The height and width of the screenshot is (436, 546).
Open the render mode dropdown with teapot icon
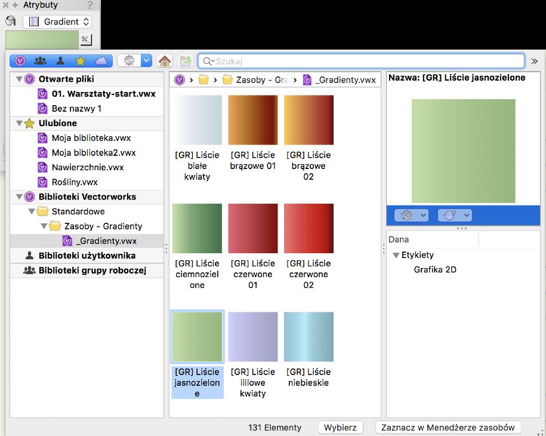pos(455,216)
